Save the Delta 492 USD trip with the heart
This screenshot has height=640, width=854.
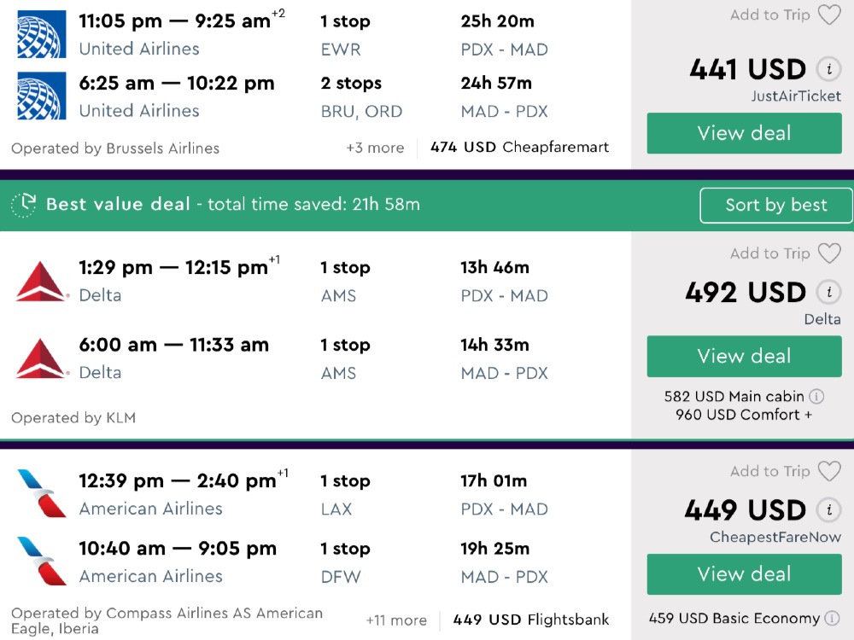pos(829,253)
